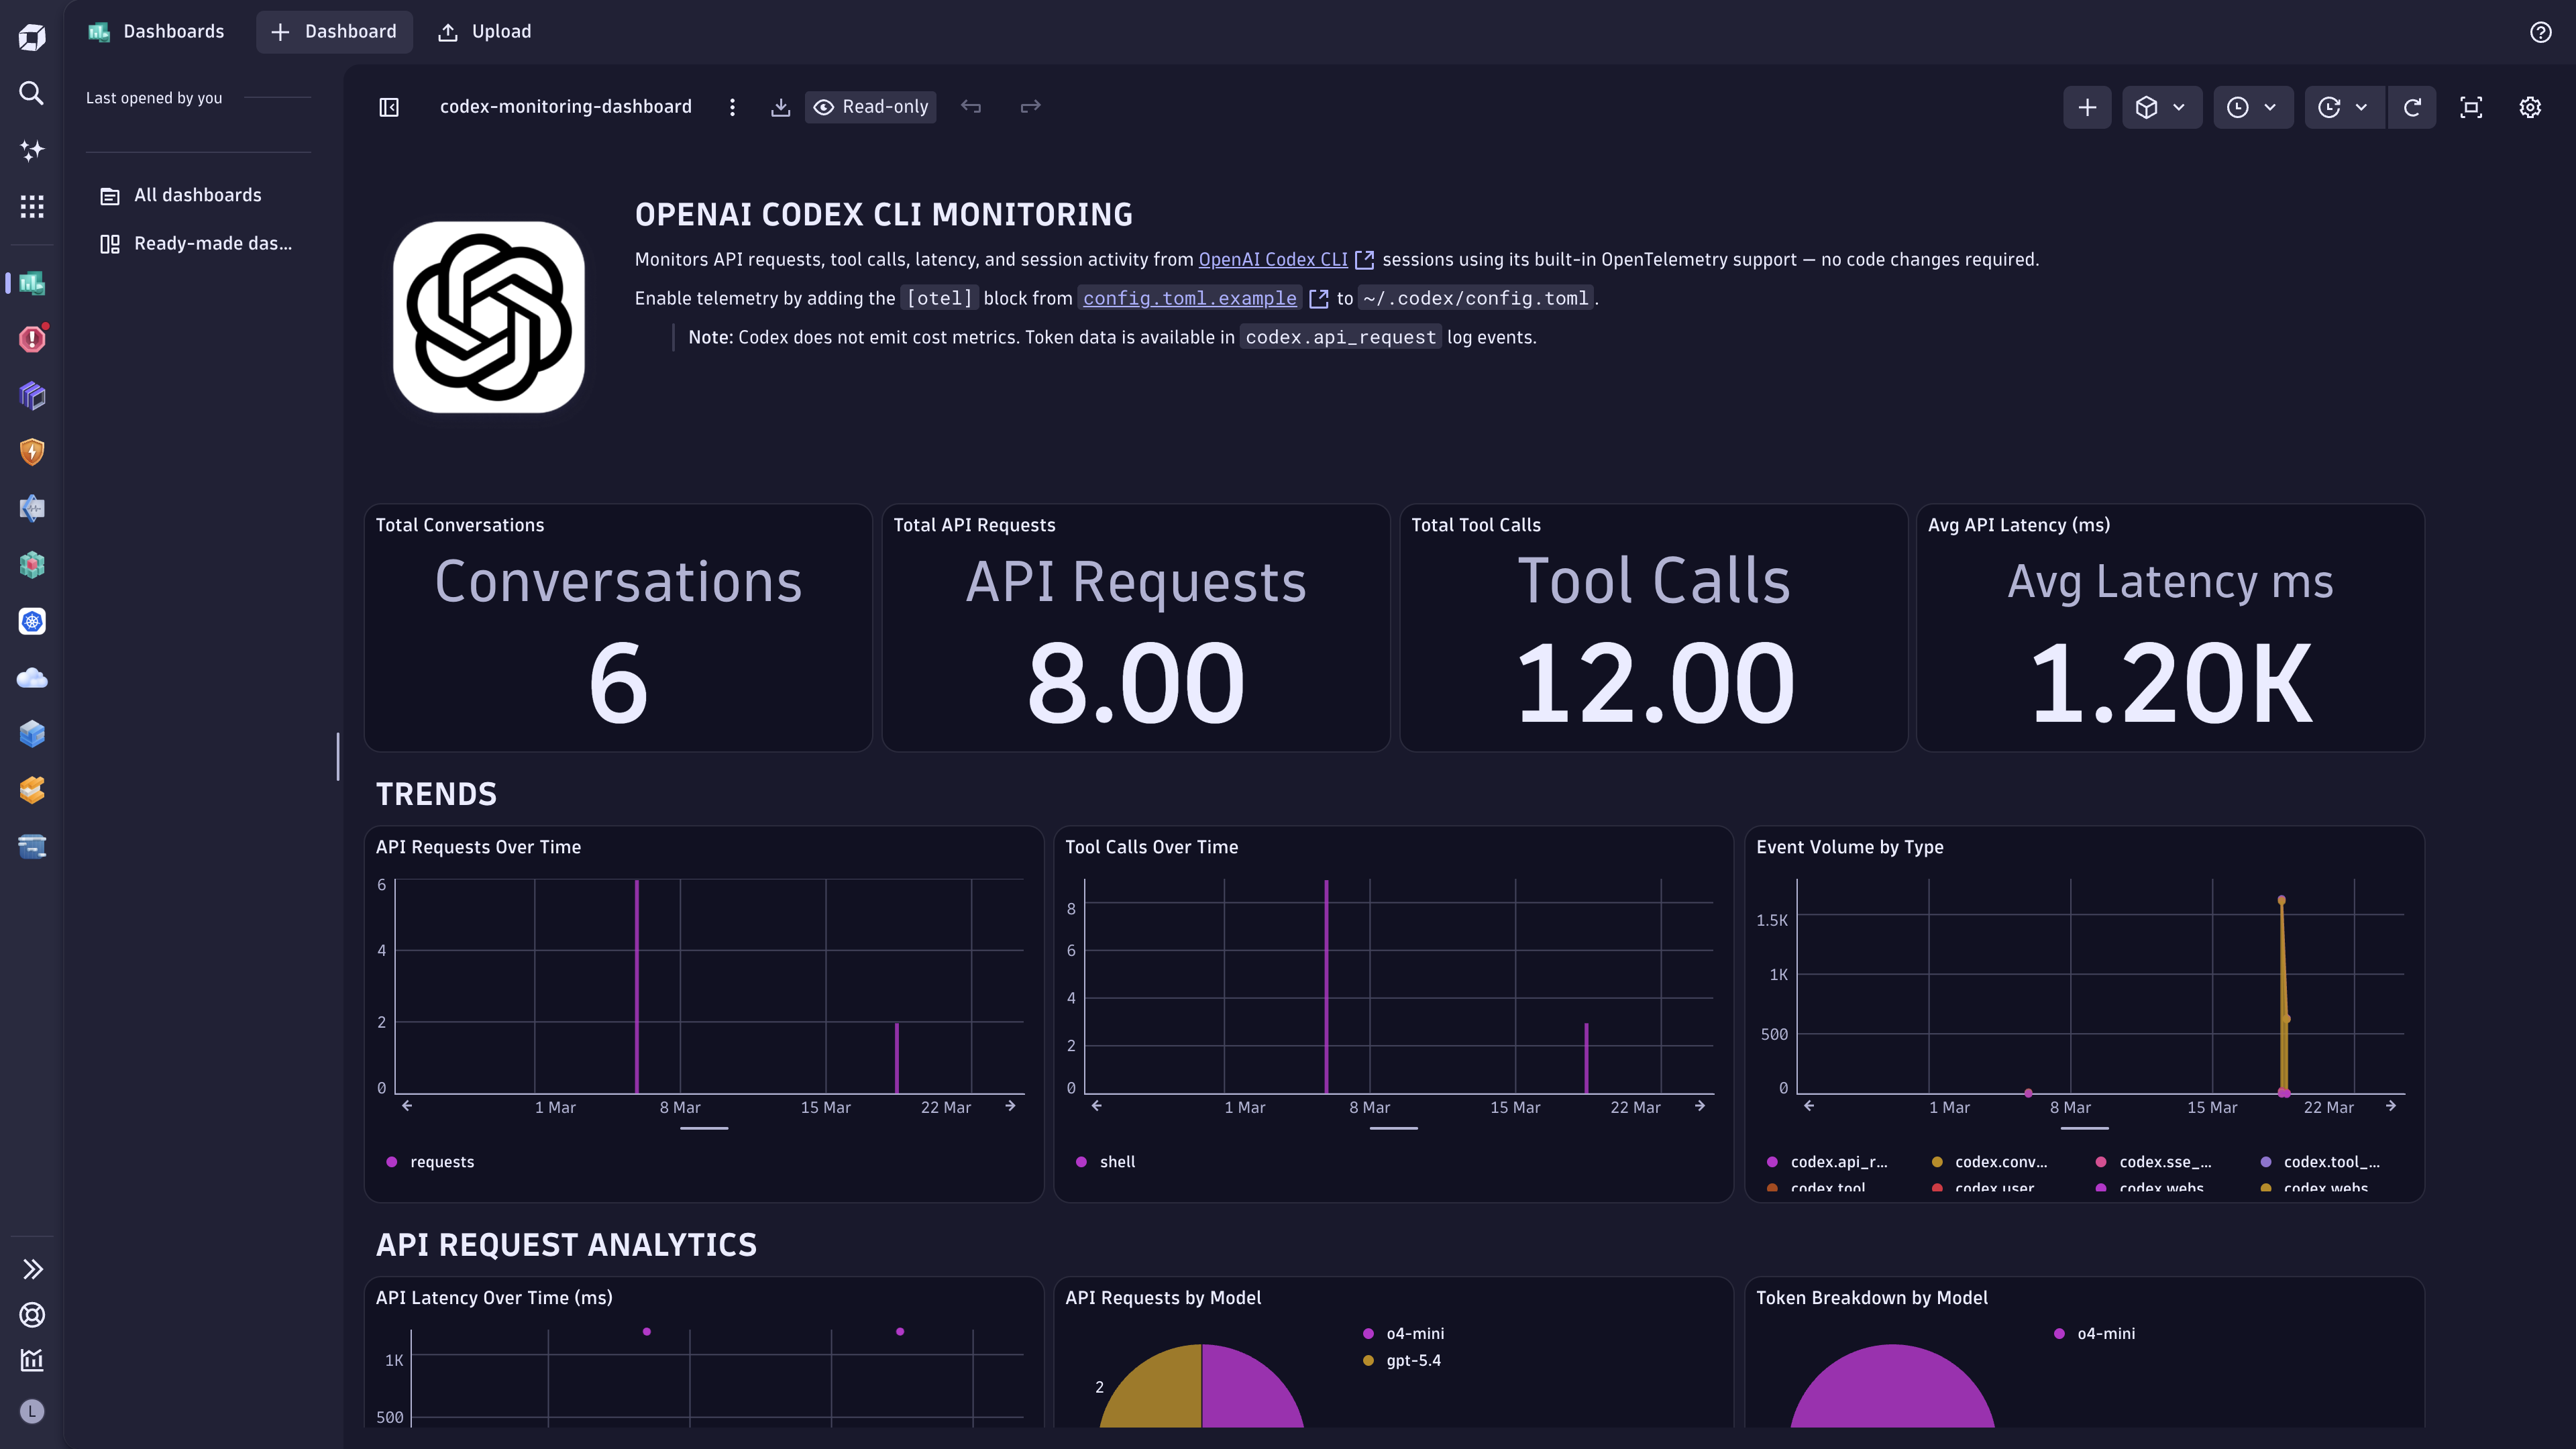The width and height of the screenshot is (2576, 1449).
Task: Toggle the shell legend series
Action: [x=1106, y=1162]
